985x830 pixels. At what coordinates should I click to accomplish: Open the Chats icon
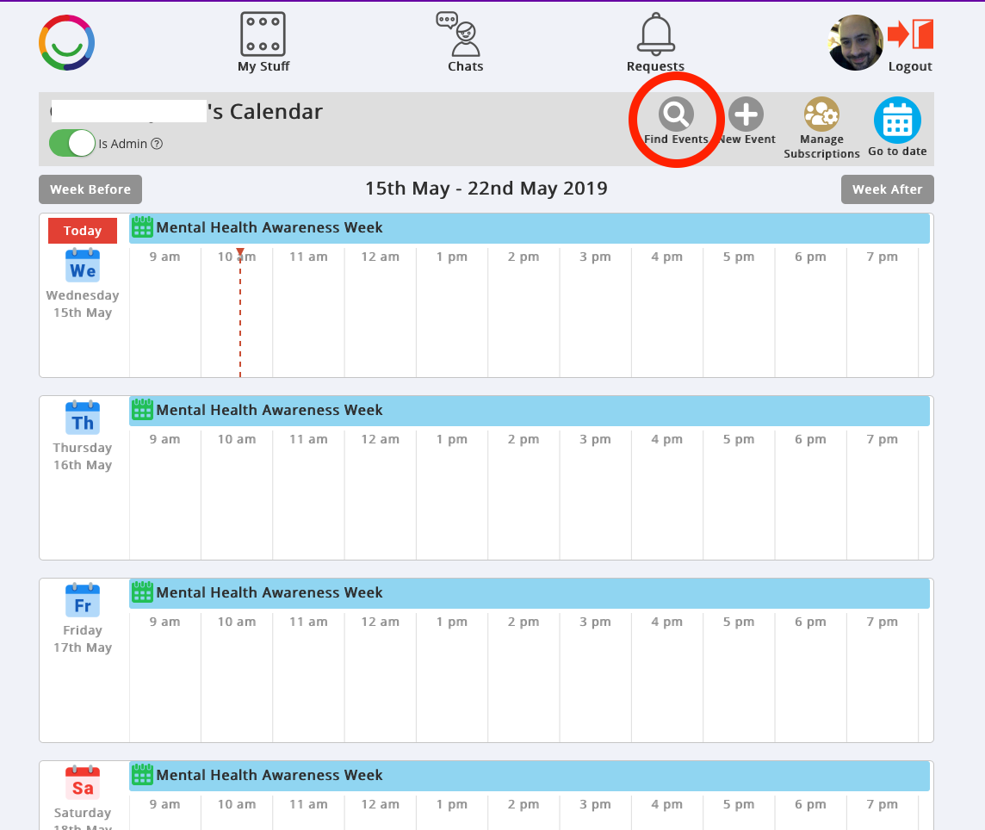tap(459, 34)
